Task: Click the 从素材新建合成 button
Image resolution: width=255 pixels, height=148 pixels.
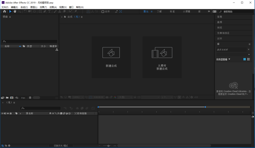Action: [x=162, y=57]
